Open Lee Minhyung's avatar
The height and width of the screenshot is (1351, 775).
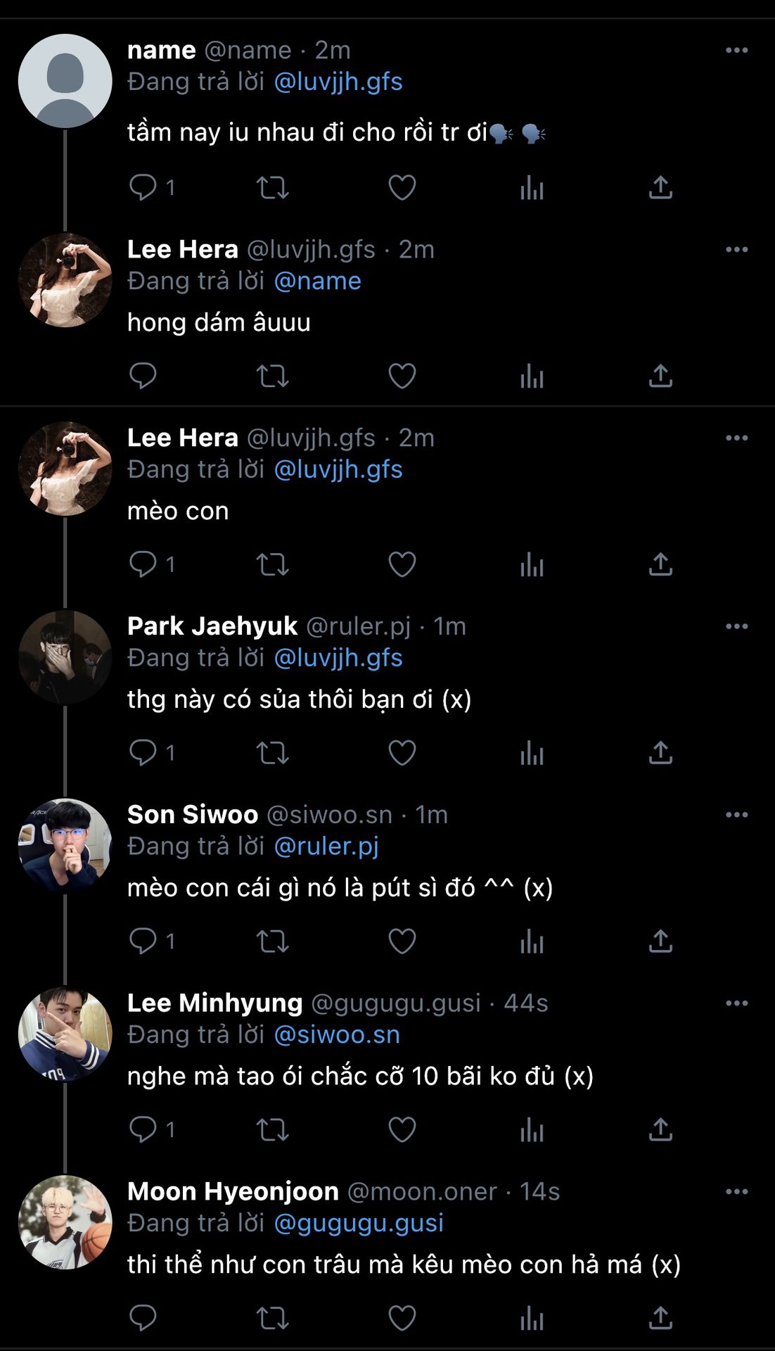[65, 1034]
